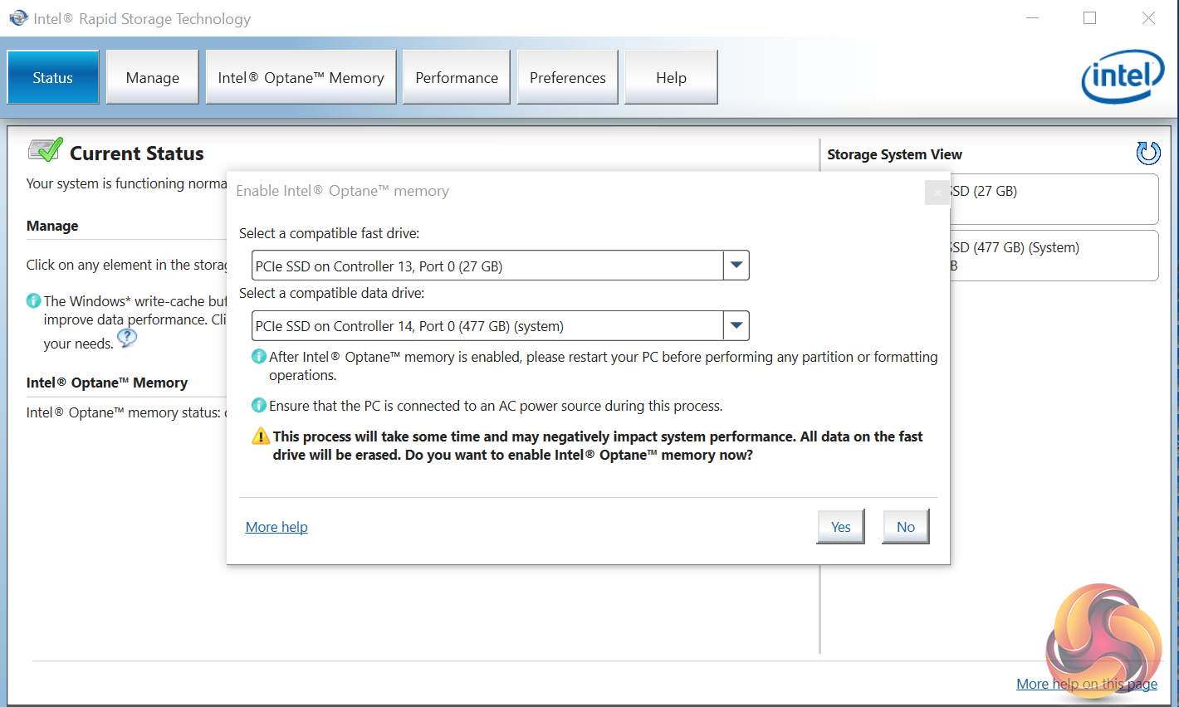Click the 'Select a compatible fast drive' label
The height and width of the screenshot is (707, 1179).
pos(330,233)
